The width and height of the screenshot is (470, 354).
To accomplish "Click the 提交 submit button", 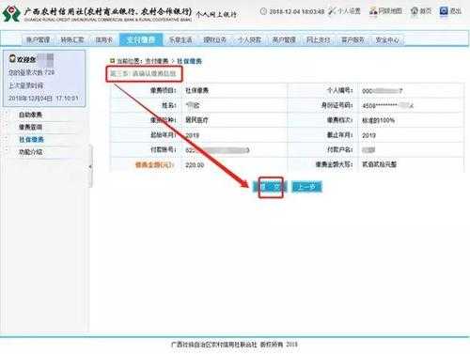I will 270,187.
